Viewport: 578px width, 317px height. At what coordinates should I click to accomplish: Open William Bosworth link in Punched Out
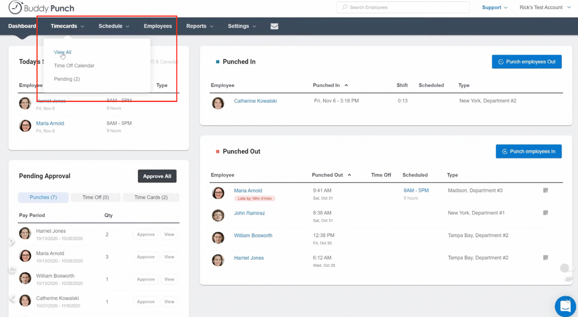[253, 236]
